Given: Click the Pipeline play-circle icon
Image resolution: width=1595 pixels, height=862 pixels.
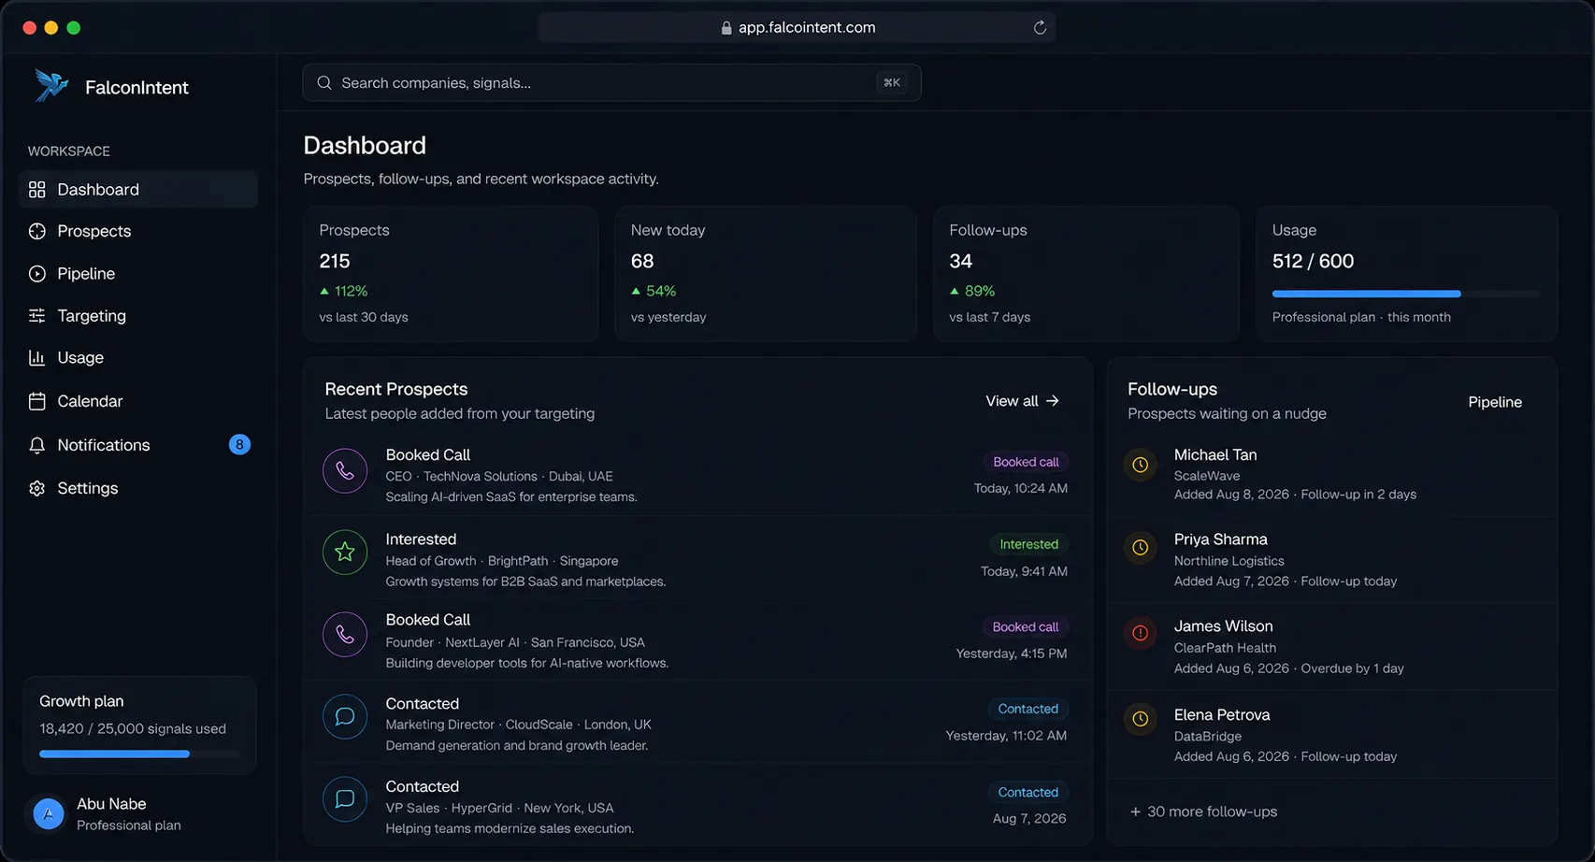Looking at the screenshot, I should tap(37, 274).
